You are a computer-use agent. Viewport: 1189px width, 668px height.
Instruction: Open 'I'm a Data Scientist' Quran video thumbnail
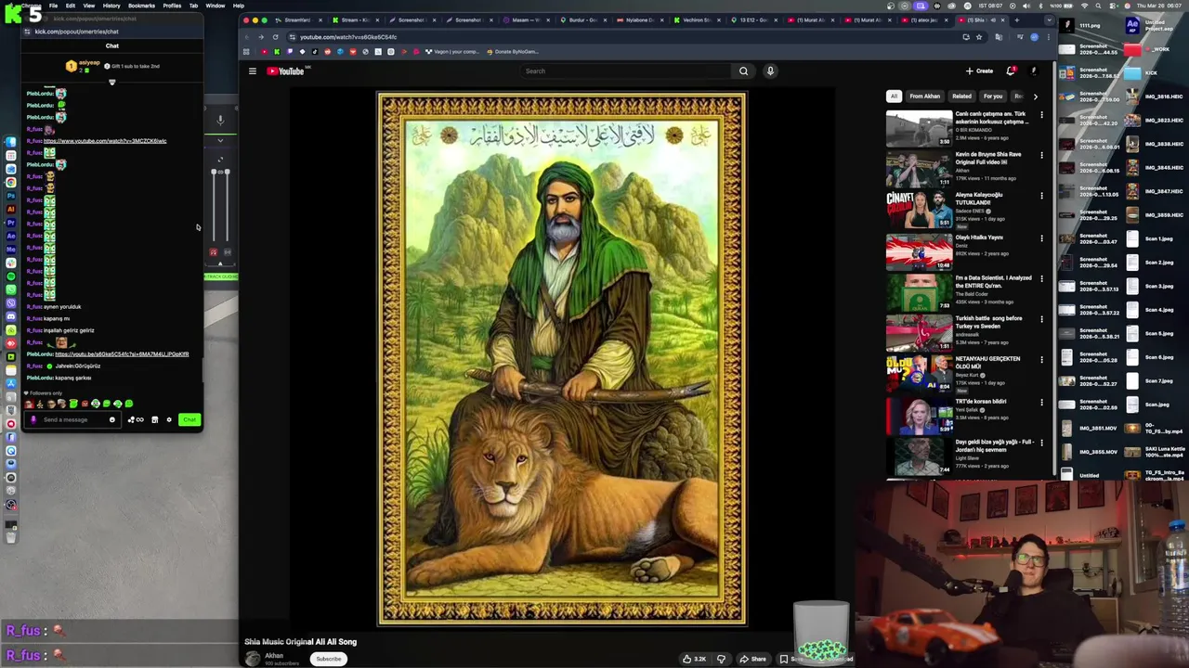tap(919, 292)
